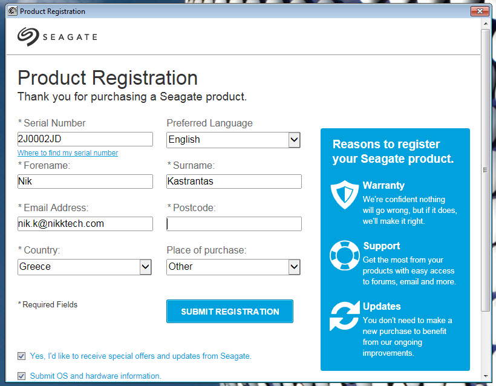Image resolution: width=496 pixels, height=386 pixels.
Task: Open Where to find my serial number link
Action: coord(68,153)
